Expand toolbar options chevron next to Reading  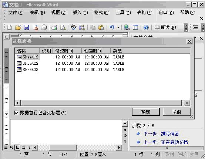(186, 27)
